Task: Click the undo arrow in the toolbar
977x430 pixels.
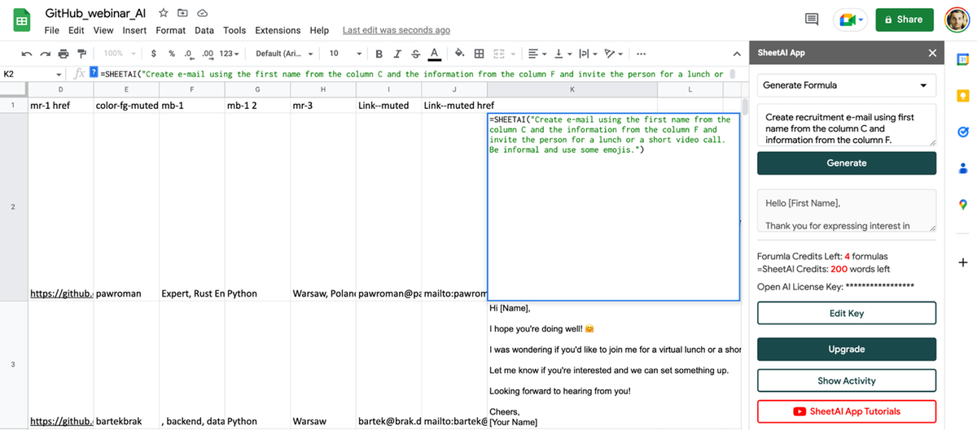Action: [27, 54]
